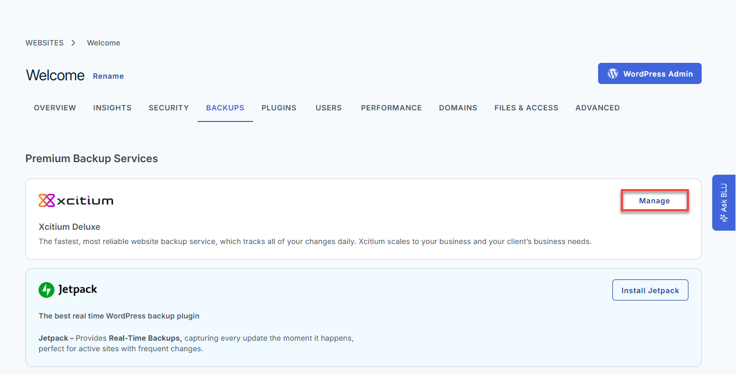
Task: Click the Xcitium Deluxe title
Action: point(69,227)
